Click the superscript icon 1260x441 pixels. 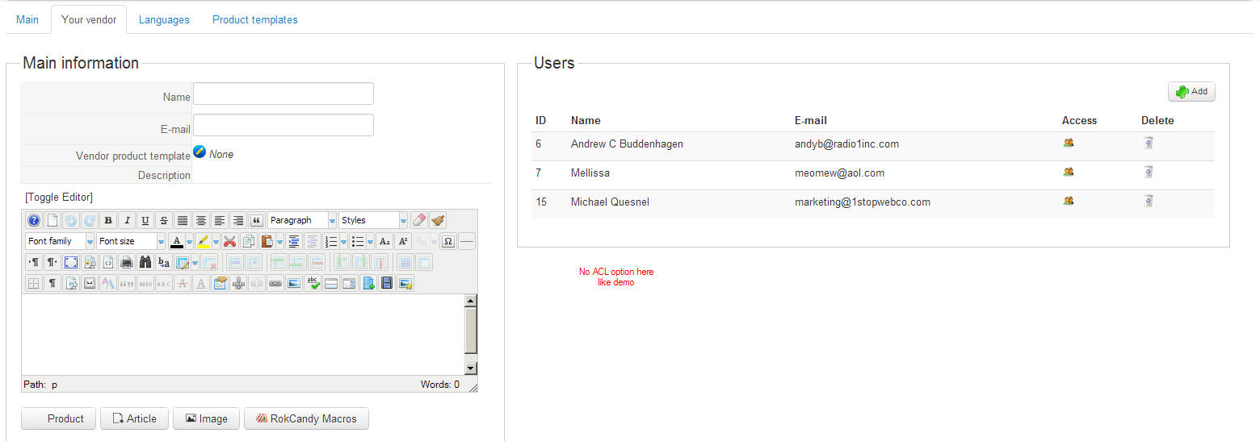coord(403,241)
